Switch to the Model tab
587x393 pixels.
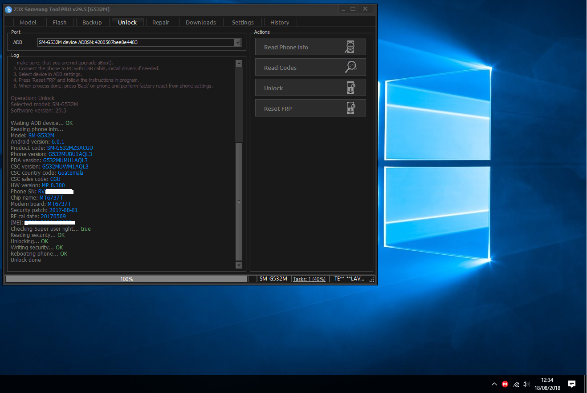pyautogui.click(x=28, y=22)
